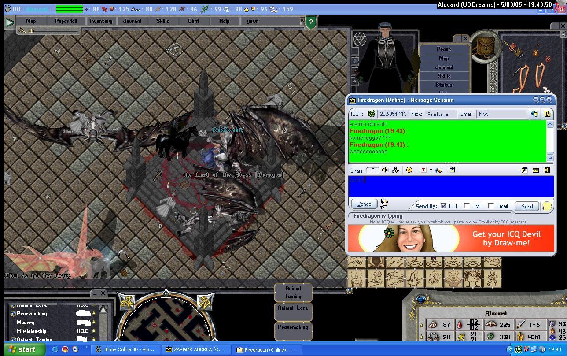The height and width of the screenshot is (356, 567).
Task: Click the green play arrow in UO menu bar
Action: 10,22
